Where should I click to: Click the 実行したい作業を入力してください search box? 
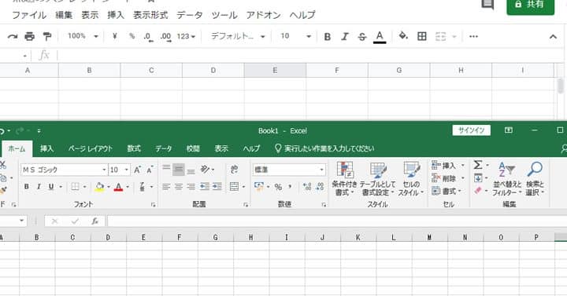[x=324, y=148]
